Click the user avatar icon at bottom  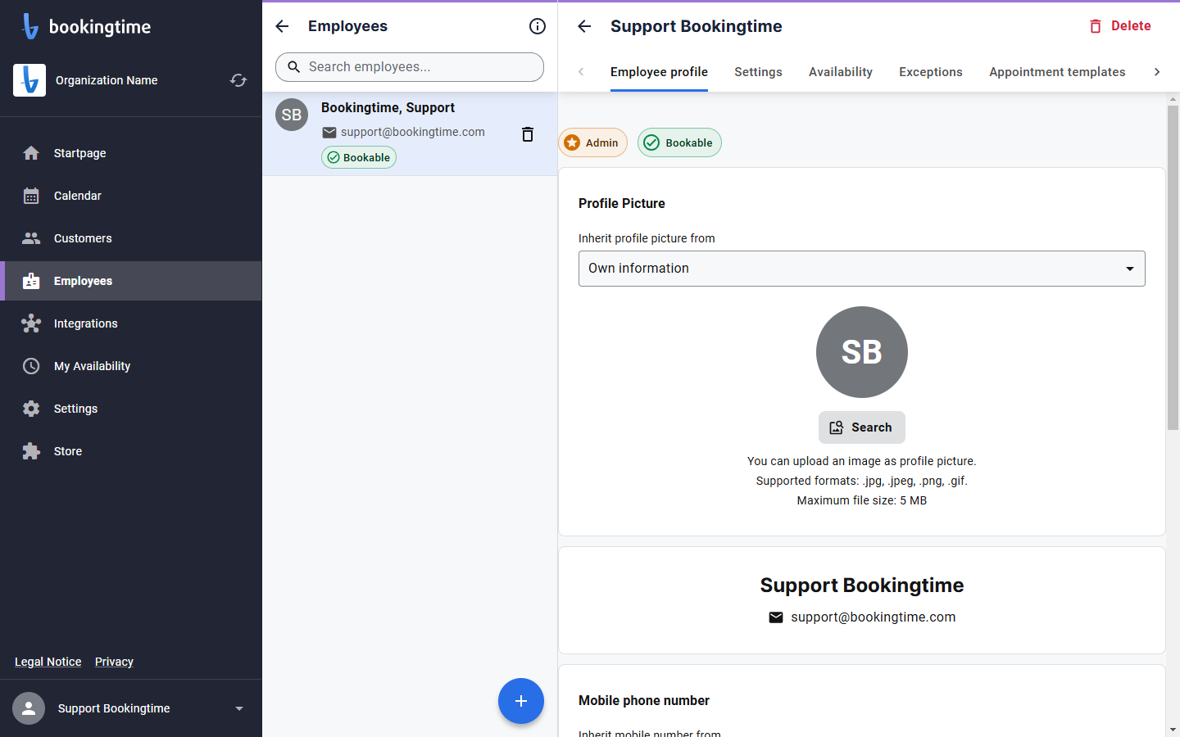click(x=29, y=708)
